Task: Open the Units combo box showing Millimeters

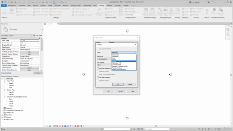Action: [124, 52]
